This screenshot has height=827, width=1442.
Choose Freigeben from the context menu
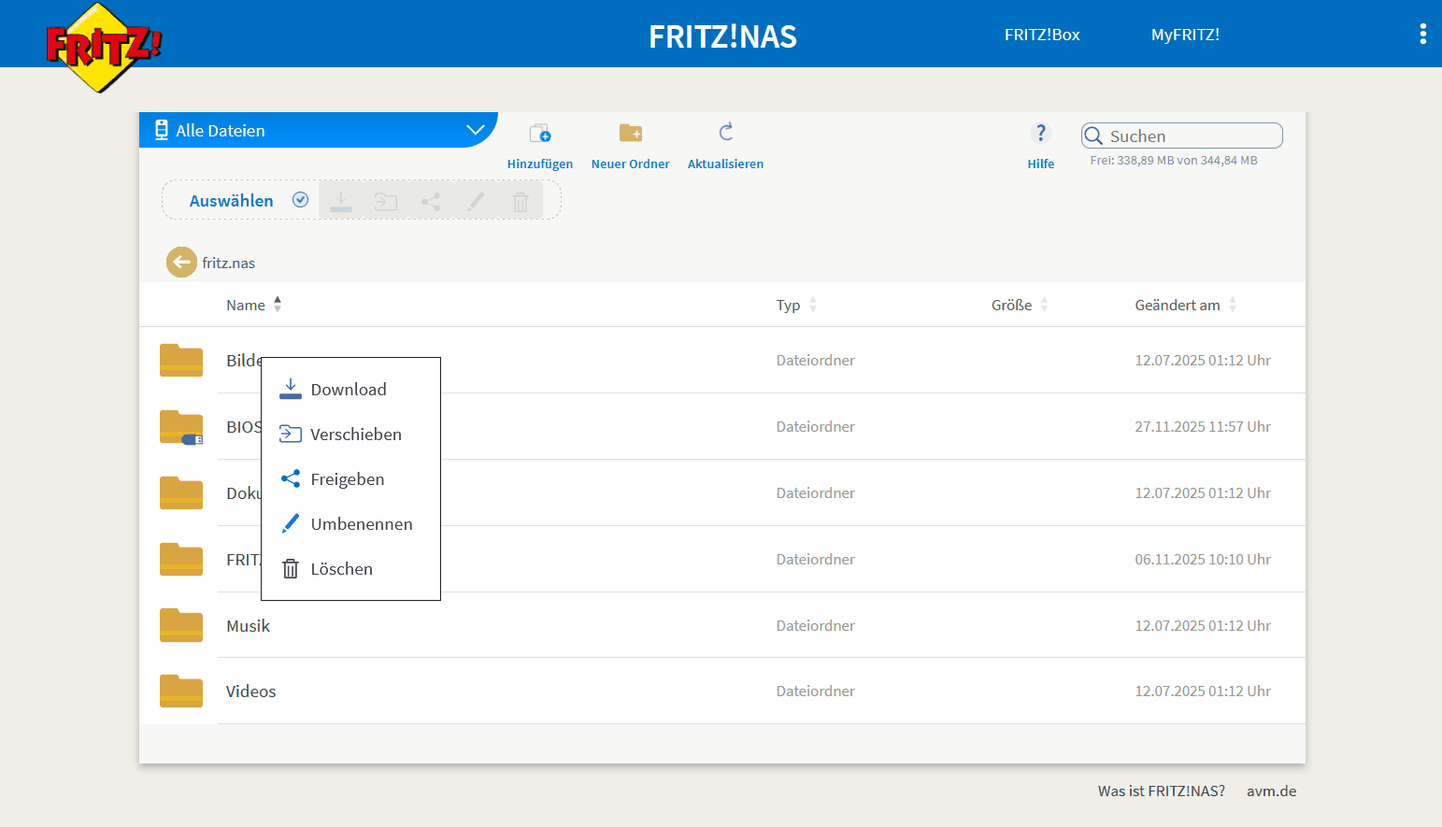click(x=350, y=479)
